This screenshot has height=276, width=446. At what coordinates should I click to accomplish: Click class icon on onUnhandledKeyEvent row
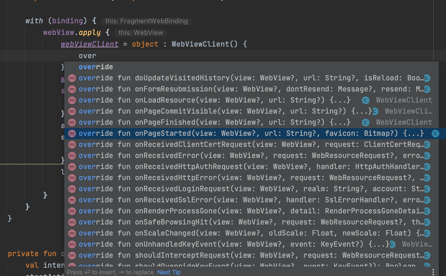pyautogui.click(x=392, y=244)
